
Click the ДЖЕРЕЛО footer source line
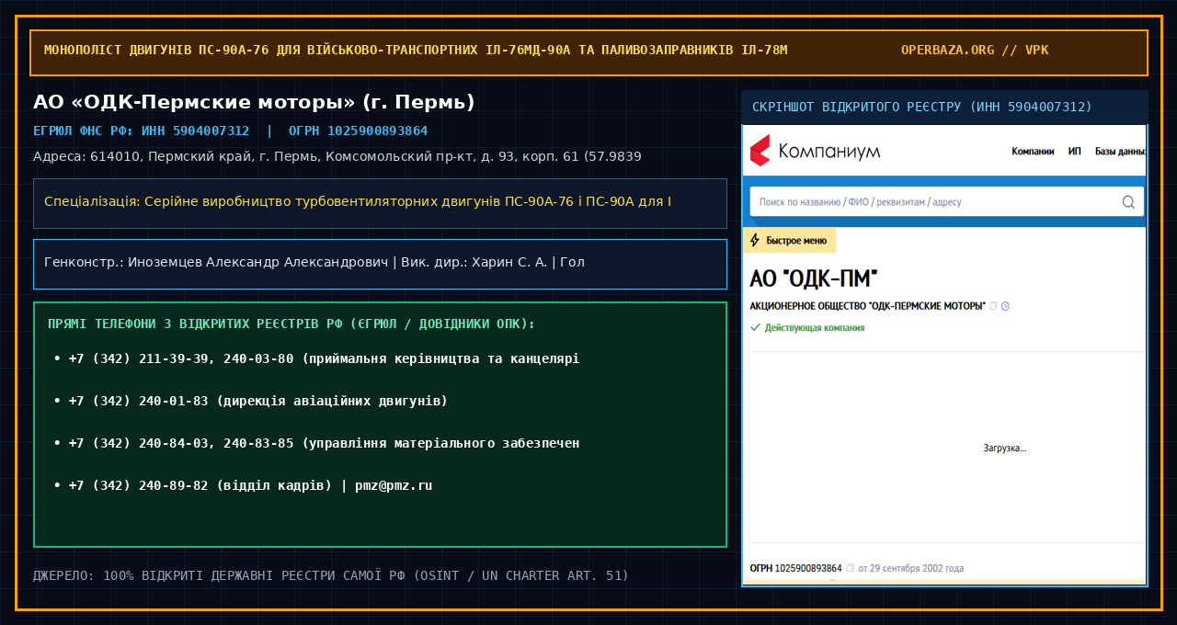(x=331, y=576)
